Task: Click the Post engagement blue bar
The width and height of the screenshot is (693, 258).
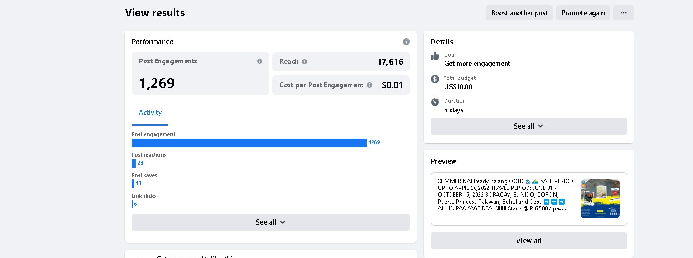Action: [249, 143]
